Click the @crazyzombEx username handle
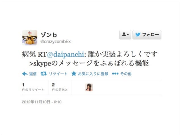Viewport: 181px width, 136px height. pos(56,42)
